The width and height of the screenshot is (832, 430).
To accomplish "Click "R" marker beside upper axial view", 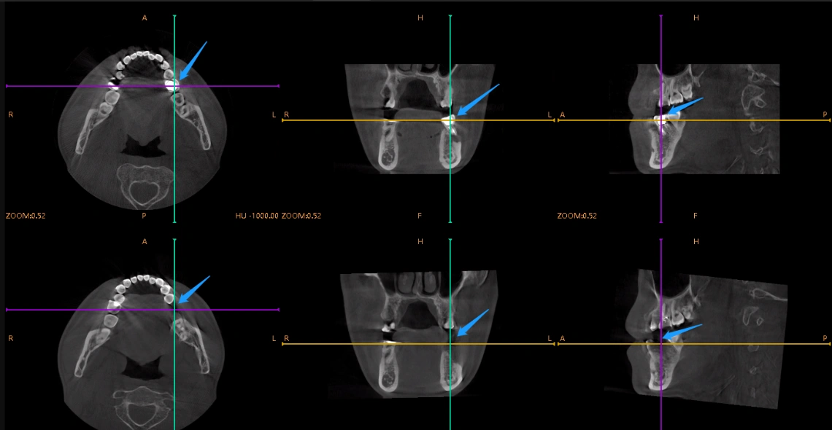I will click(x=11, y=114).
